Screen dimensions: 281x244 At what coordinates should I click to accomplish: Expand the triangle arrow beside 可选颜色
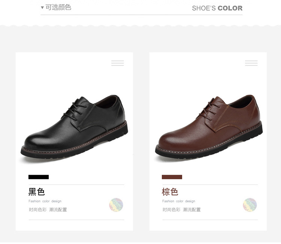(42, 7)
